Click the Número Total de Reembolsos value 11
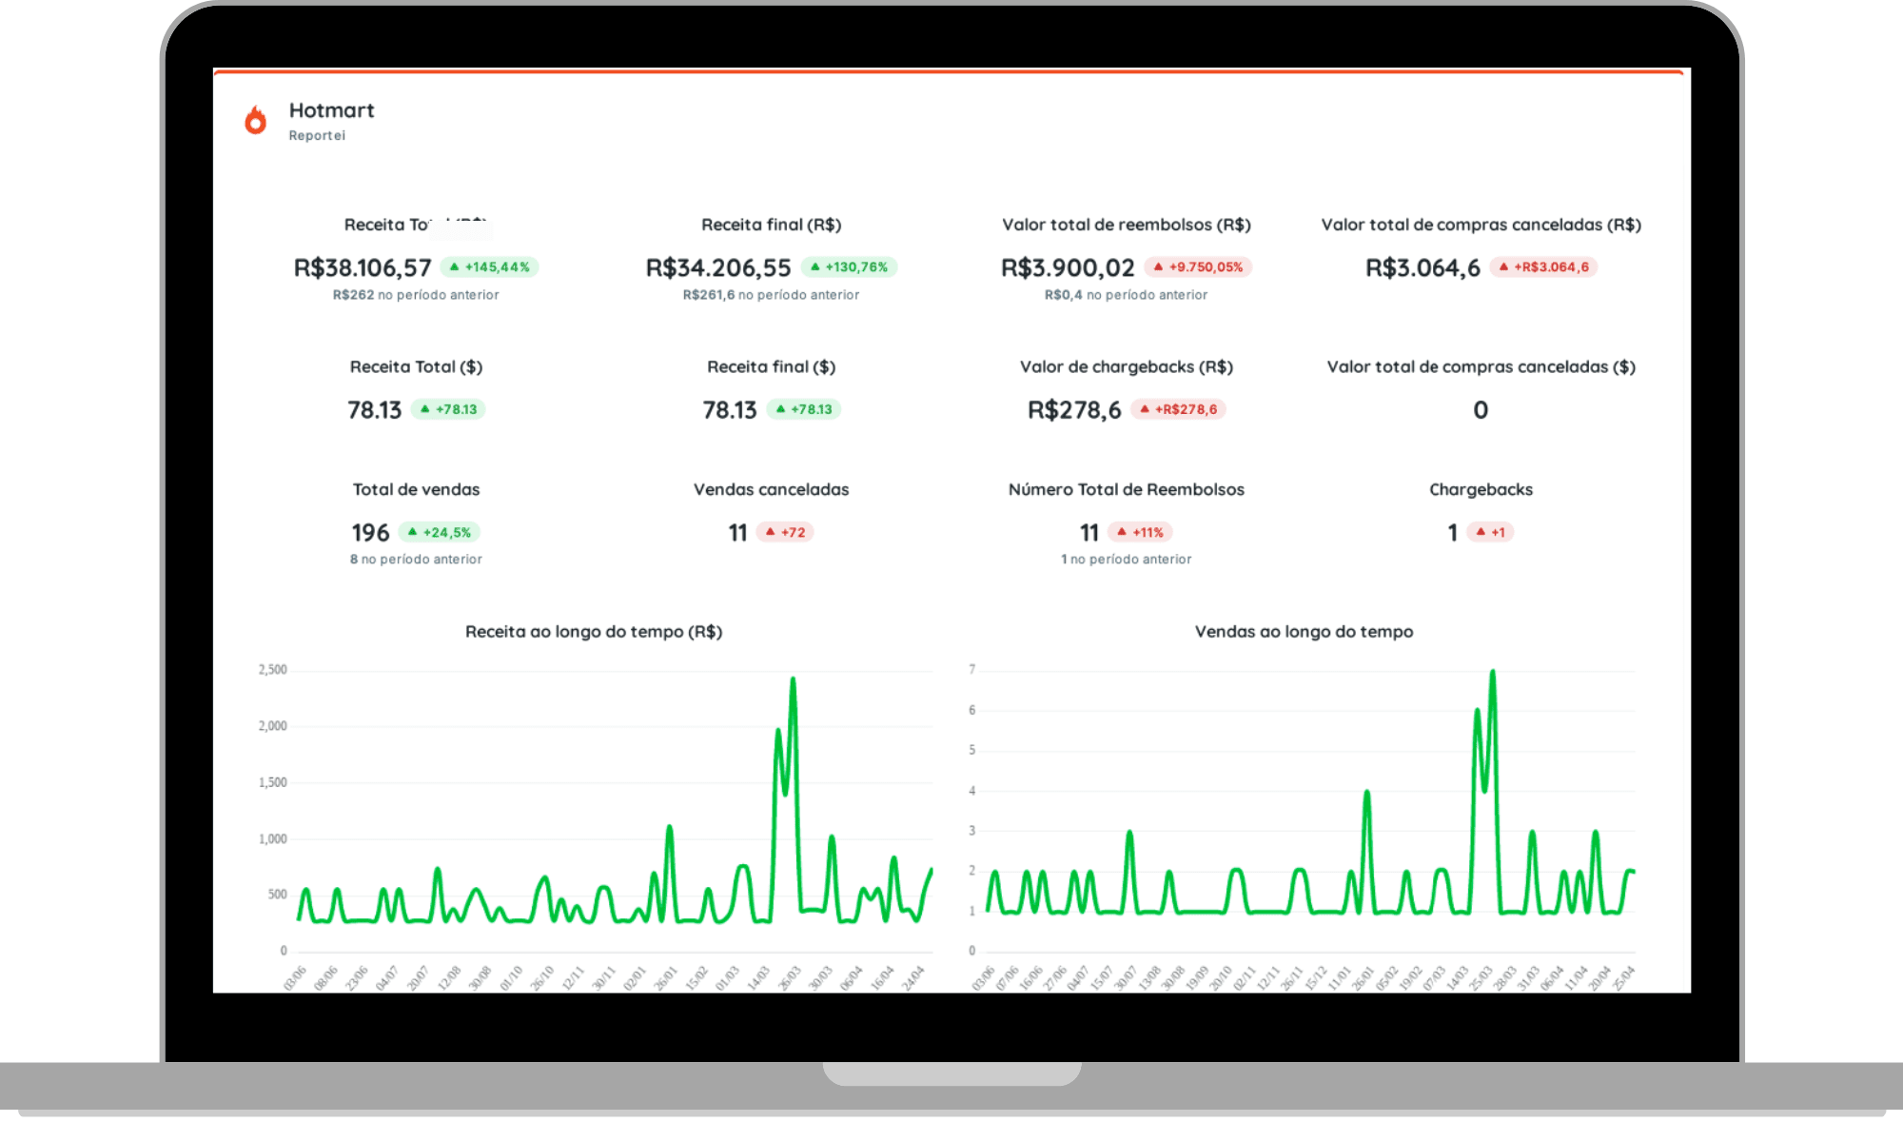The image size is (1903, 1142). point(1087,532)
